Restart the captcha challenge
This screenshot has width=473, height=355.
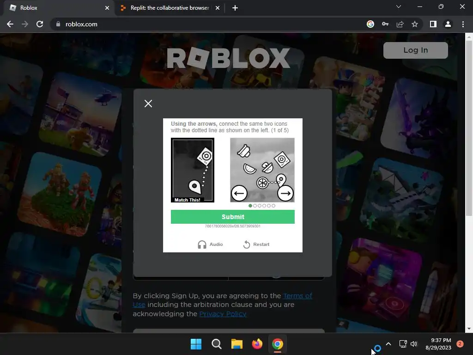pyautogui.click(x=256, y=244)
